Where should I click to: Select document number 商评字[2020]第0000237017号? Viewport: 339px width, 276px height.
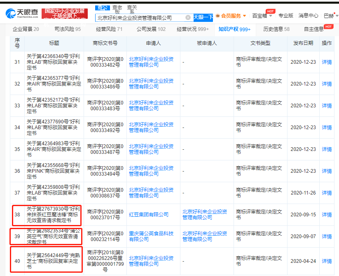pyautogui.click(x=105, y=215)
